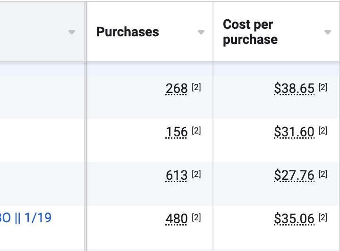Image resolution: width=340 pixels, height=251 pixels.
Task: Click footnote [2] next to 156
Action: (x=196, y=131)
